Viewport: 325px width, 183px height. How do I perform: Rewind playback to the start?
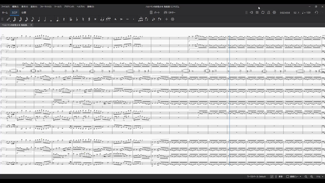tap(251, 13)
